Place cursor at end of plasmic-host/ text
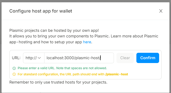Viewport: 171px width, 93px height. coord(100,58)
